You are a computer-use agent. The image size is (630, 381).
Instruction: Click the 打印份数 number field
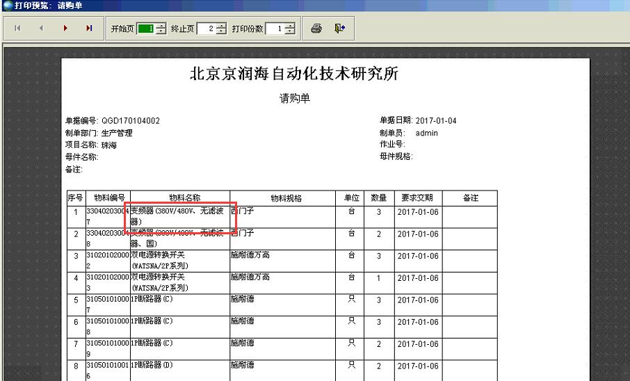(x=274, y=29)
